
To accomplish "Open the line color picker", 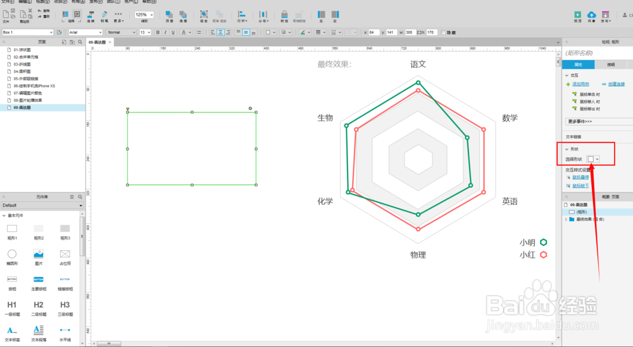I will point(305,32).
